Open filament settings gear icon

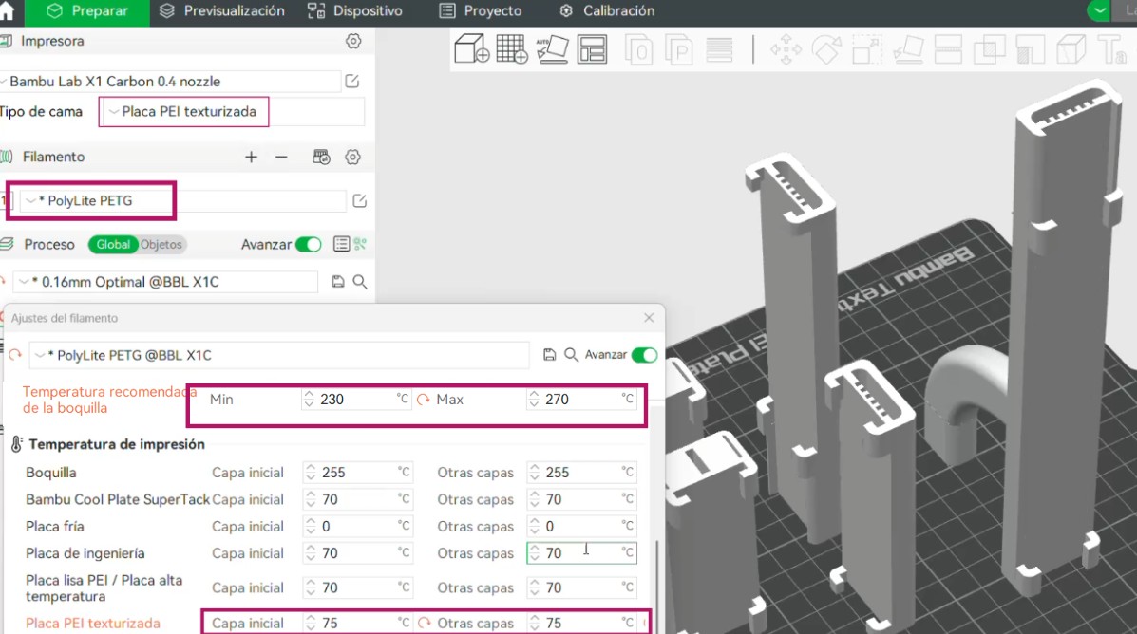[353, 158]
